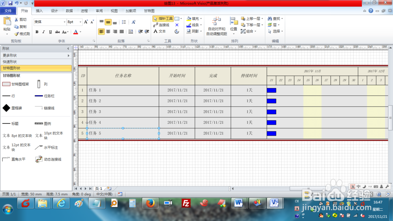The image size is (393, 221).
Task: Click the delete X icon in tools group
Action: point(177,25)
